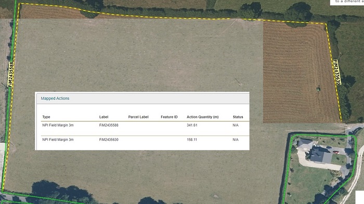The height and width of the screenshot is (204, 364).
Task: Click the FiM2435630 map label on right boundary
Action: (x=337, y=72)
